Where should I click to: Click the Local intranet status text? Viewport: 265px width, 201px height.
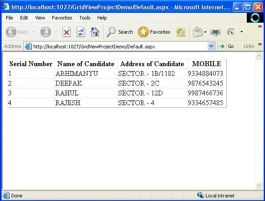point(220,196)
